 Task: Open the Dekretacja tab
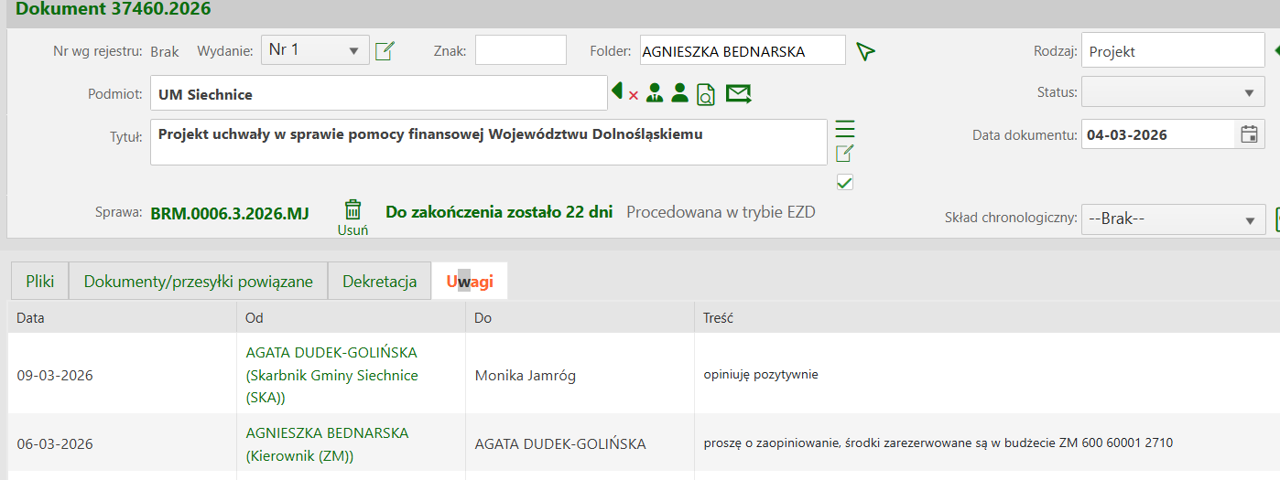(x=379, y=282)
